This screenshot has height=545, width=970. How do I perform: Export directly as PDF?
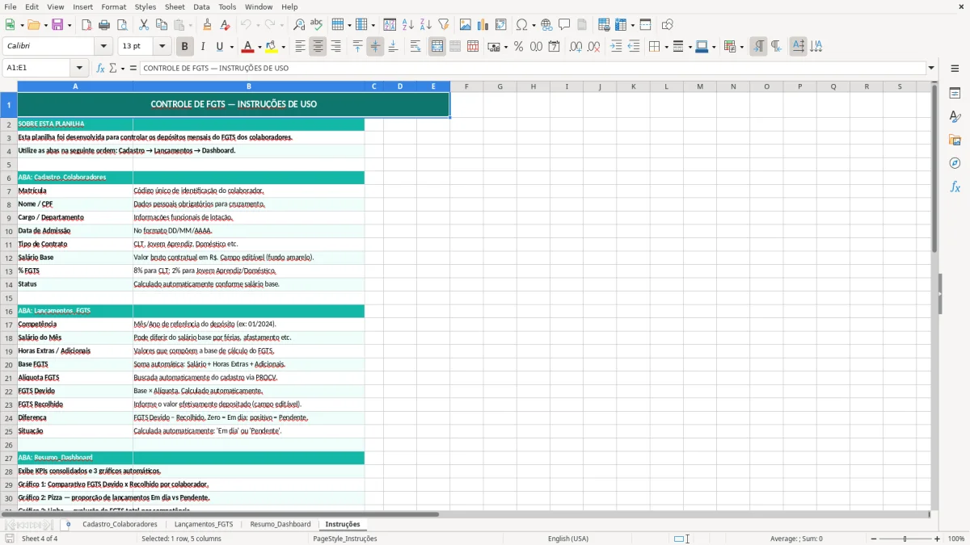(x=86, y=25)
